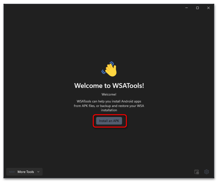The image size is (218, 182).
Task: Click the 'installation' word below description
Action: point(109,110)
